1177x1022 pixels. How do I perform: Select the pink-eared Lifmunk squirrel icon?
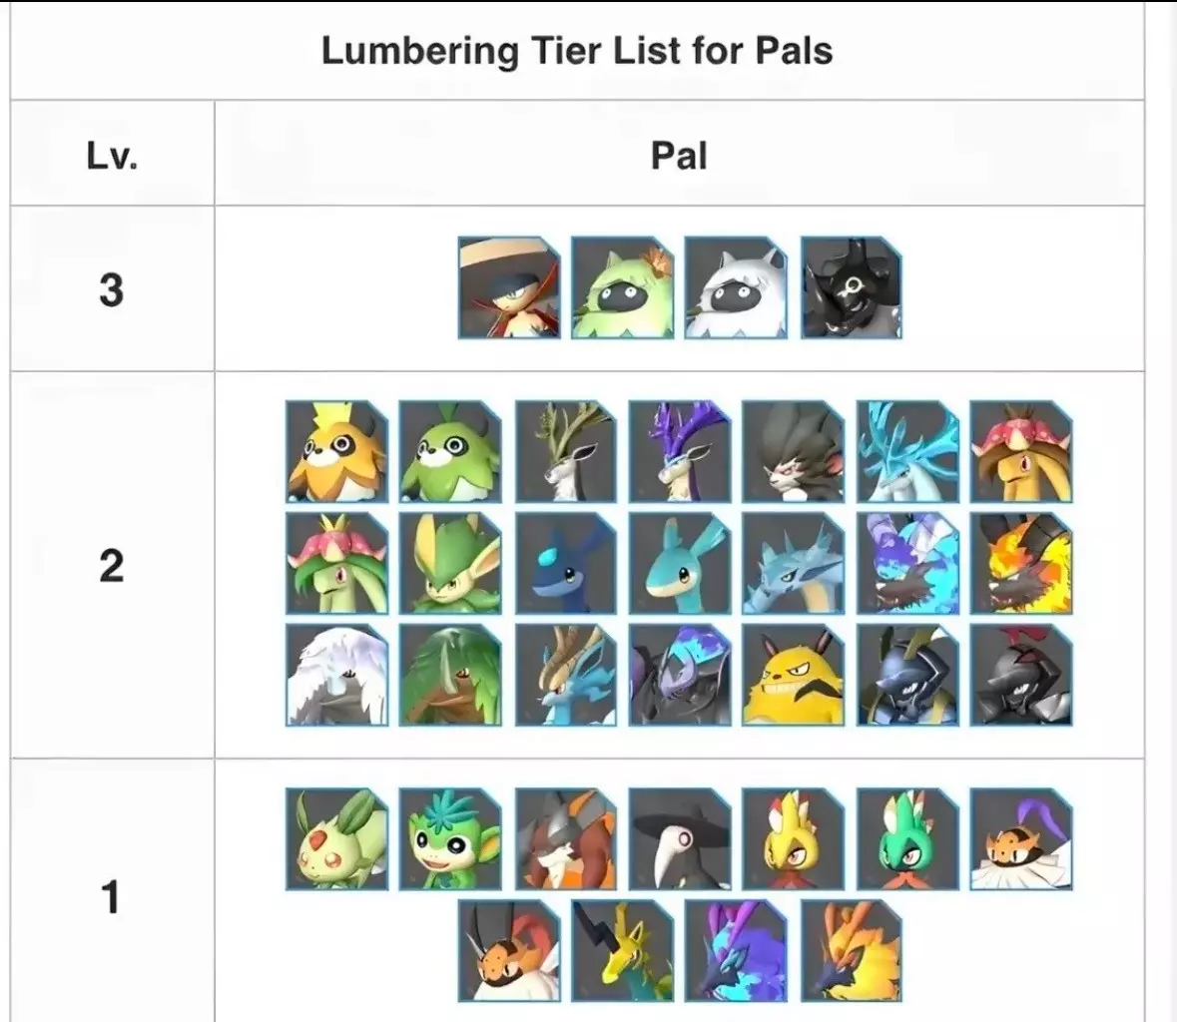coord(336,838)
